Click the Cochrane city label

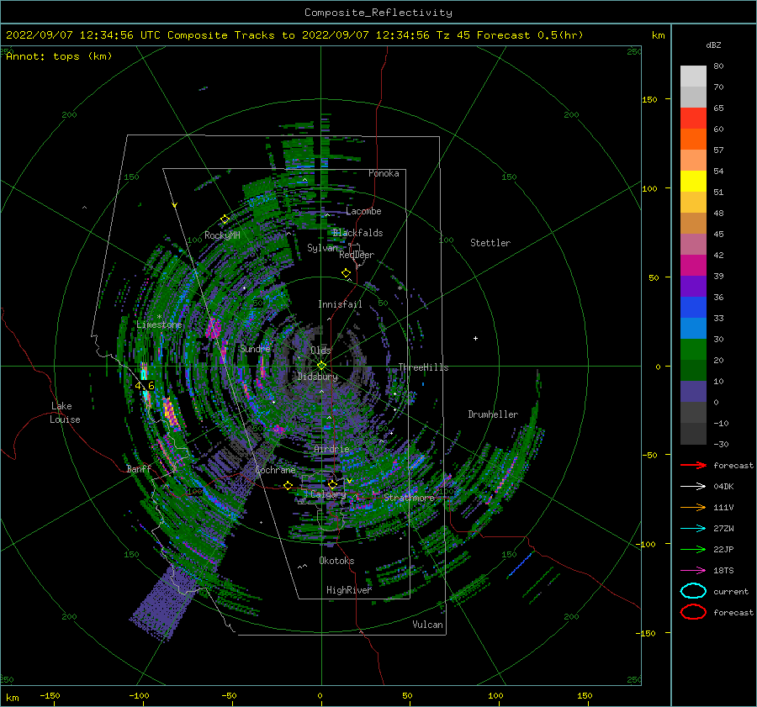275,470
